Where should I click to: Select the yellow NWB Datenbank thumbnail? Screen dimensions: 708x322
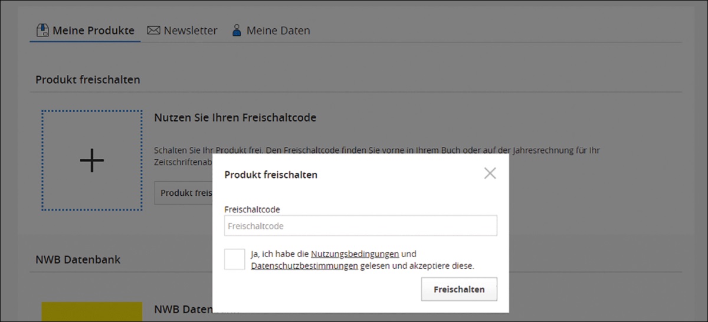tap(92, 311)
